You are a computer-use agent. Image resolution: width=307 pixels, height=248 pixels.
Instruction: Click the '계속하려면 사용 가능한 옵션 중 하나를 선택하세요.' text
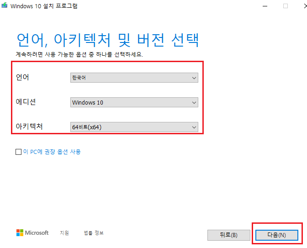79,54
